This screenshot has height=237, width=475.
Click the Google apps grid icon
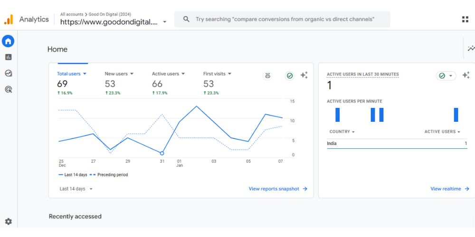click(465, 19)
